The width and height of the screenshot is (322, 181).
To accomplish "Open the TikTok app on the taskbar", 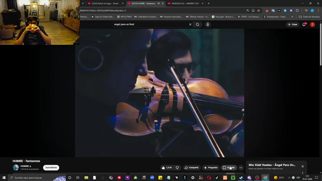I will click(x=217, y=178).
